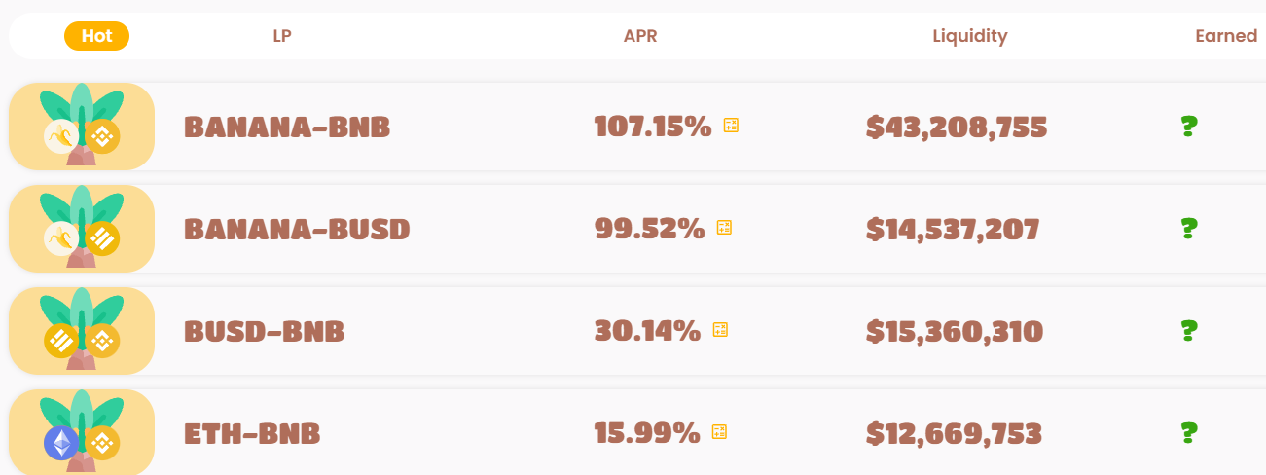Click the ETH-BNB farm token pair icon
Screen dimensions: 1266x475
(82, 432)
